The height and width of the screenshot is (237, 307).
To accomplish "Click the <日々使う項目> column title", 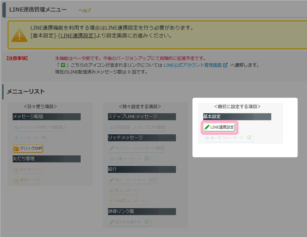I will [40, 107].
